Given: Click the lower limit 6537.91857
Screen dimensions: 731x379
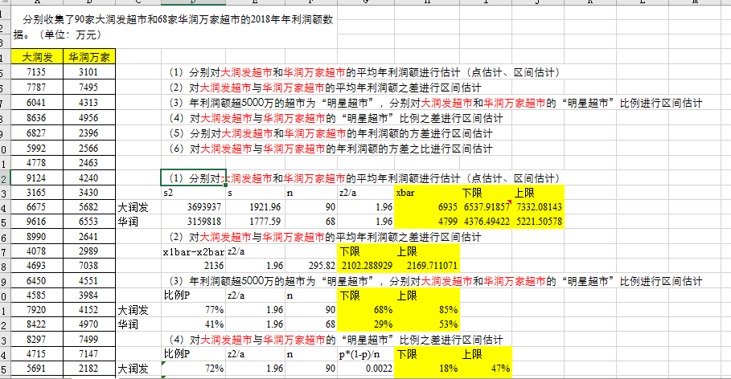Looking at the screenshot, I should 486,206.
